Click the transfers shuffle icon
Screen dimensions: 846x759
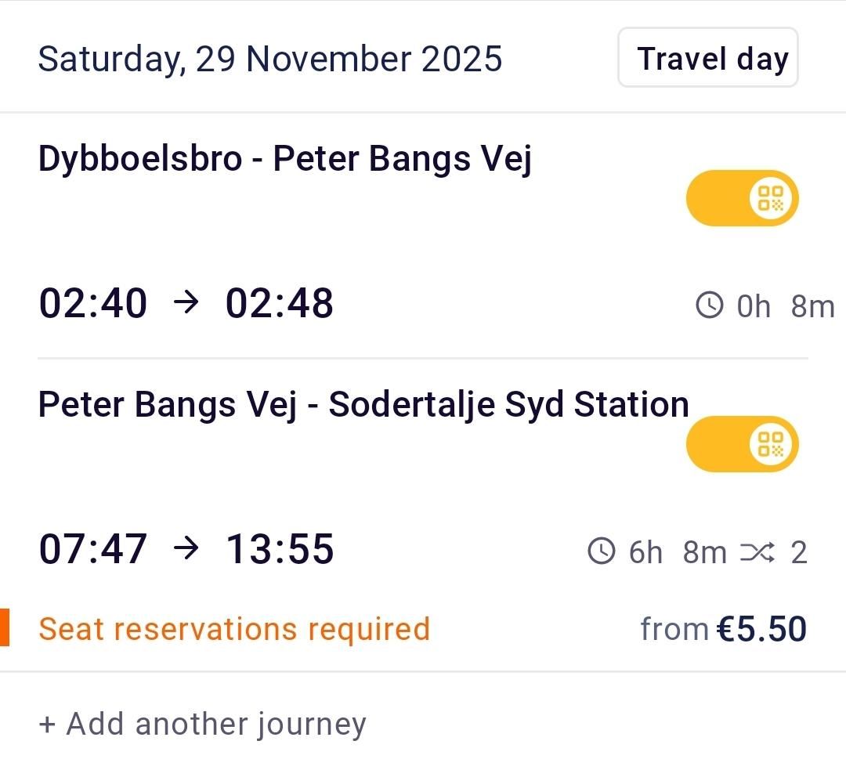[x=757, y=552]
